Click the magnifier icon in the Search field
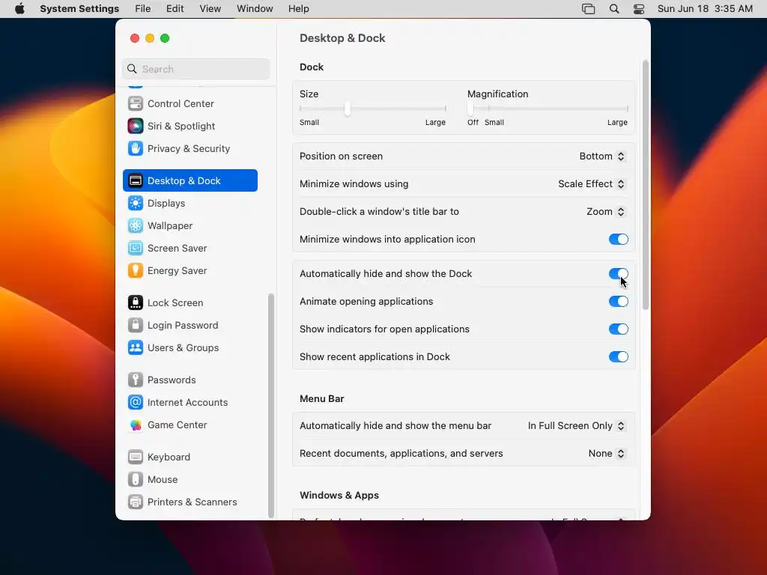This screenshot has height=575, width=767. pos(132,69)
